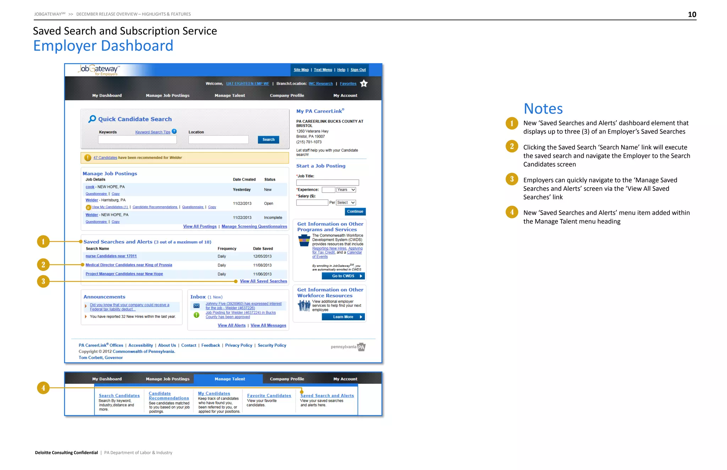
Task: Open Manage Talent in the top navigation
Action: point(230,95)
